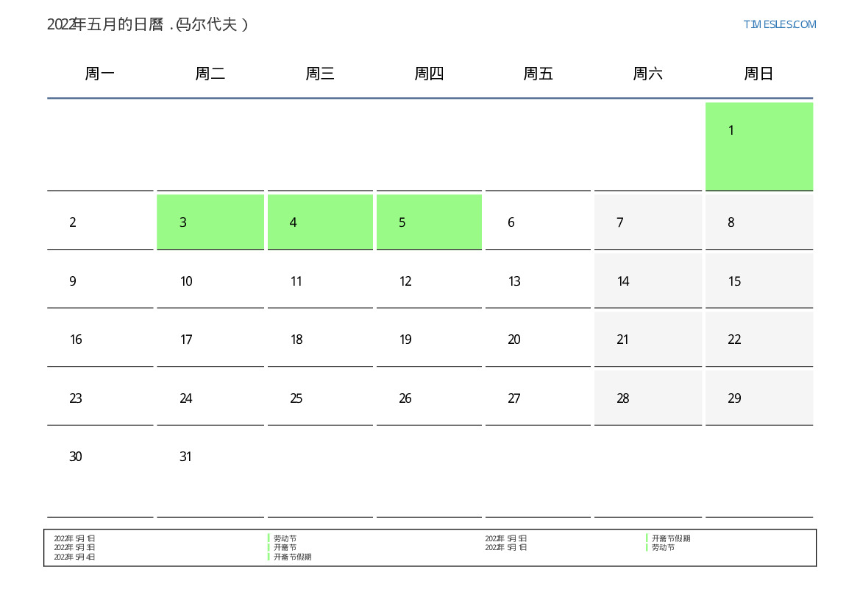Select the 周六 column header
860x609 pixels.
tap(647, 74)
